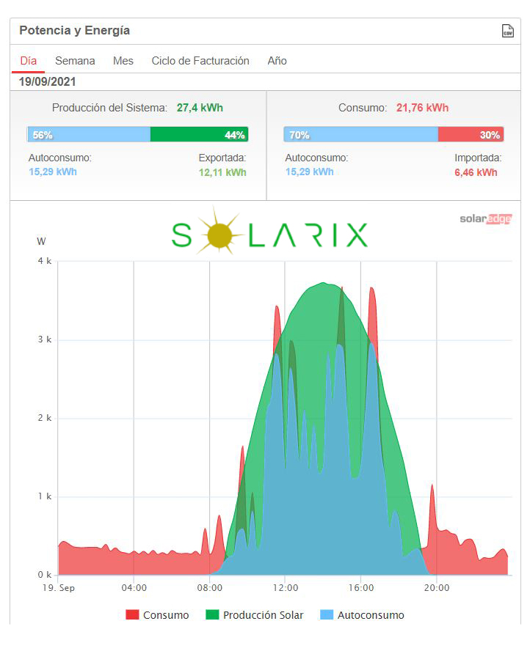The height and width of the screenshot is (665, 530).
Task: Click the 70% autoconsumo consumption bar segment
Action: click(x=361, y=134)
